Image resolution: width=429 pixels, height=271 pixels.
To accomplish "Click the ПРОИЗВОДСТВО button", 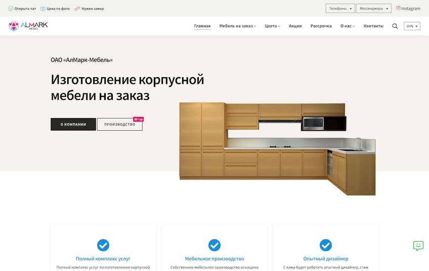I will [119, 124].
